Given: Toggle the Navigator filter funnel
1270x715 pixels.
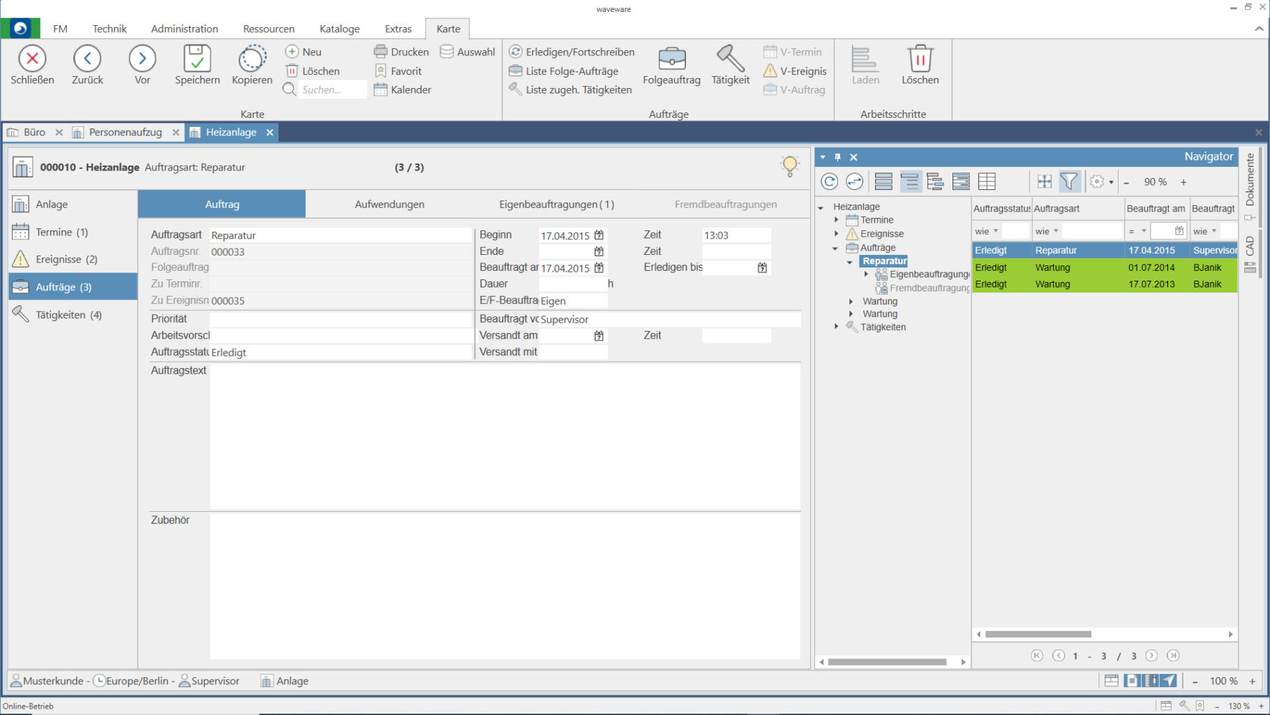Looking at the screenshot, I should [1068, 182].
